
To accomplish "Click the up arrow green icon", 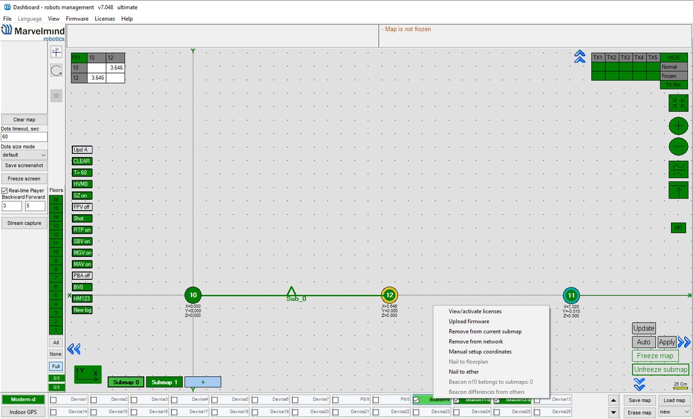I will coord(678,190).
